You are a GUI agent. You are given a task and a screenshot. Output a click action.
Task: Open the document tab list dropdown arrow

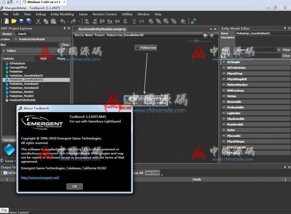211,29
